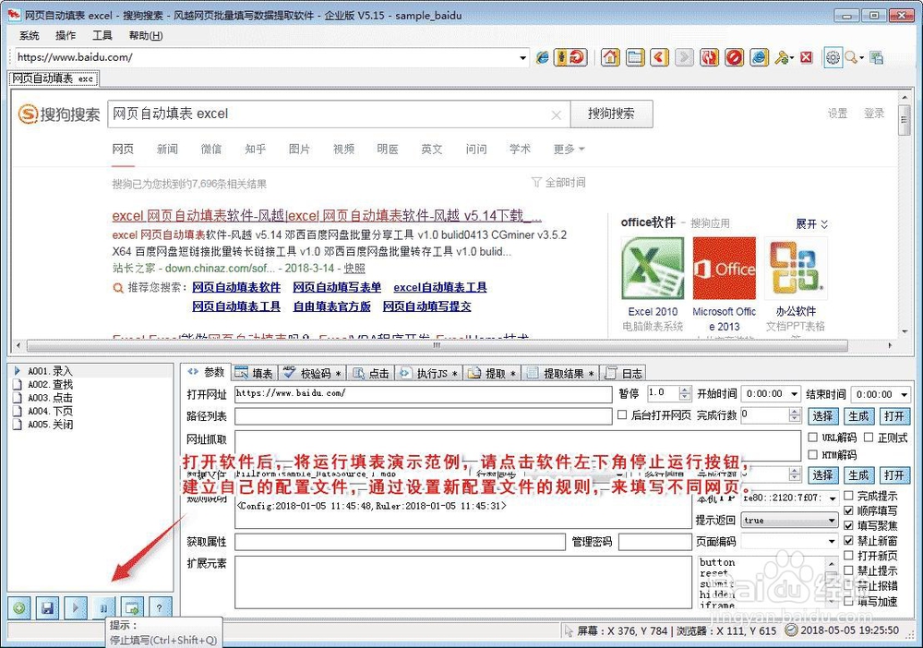
Task: Click the 打开网址 URL input field
Action: coord(423,394)
